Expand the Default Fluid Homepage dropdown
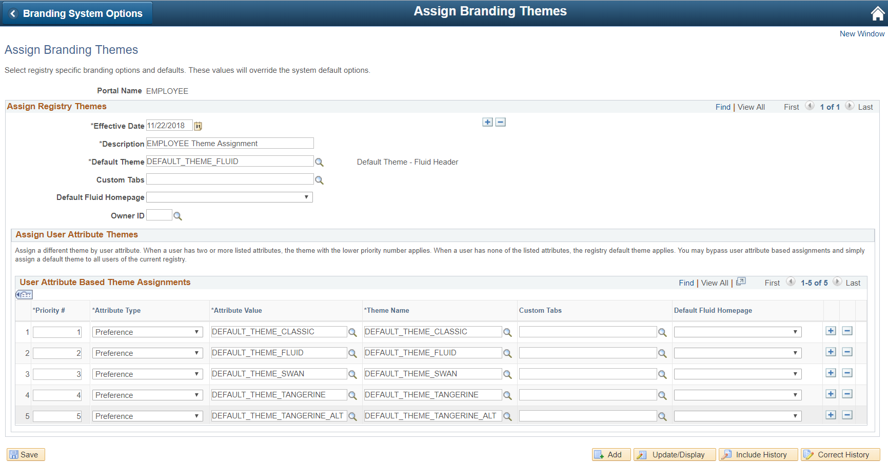888x463 pixels. pos(229,197)
